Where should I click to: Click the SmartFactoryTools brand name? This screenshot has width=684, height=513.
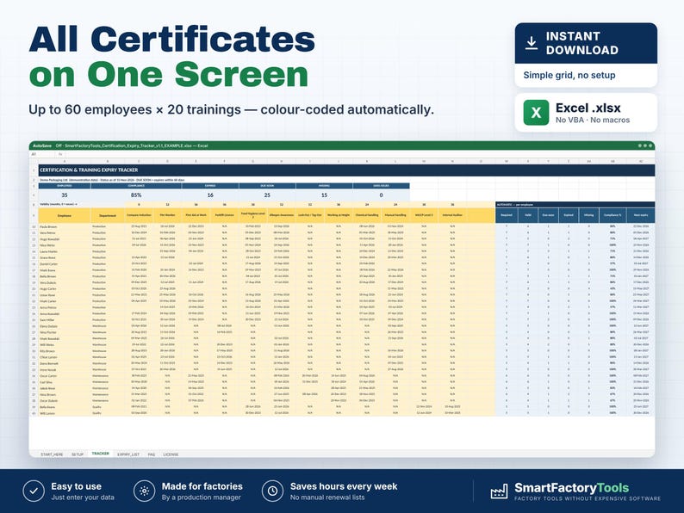point(571,488)
